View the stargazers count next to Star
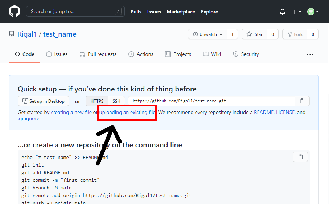Screen dimensions: 329x204 272,34
